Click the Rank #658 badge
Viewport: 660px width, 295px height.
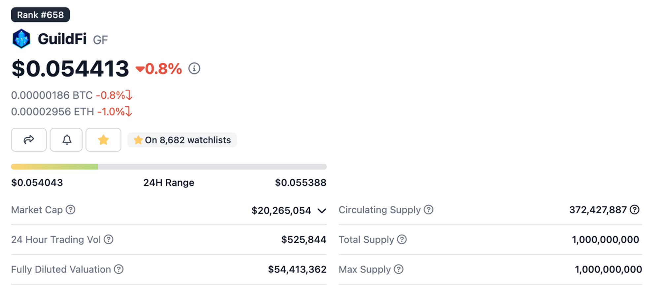click(40, 15)
